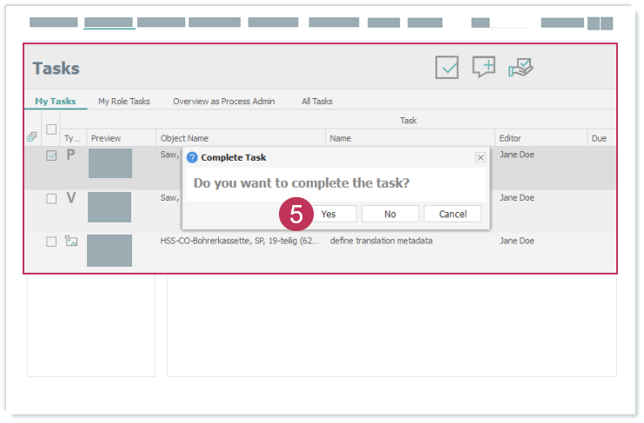This screenshot has width=644, height=423.
Task: Confirm task completion with Yes button
Action: pos(328,214)
